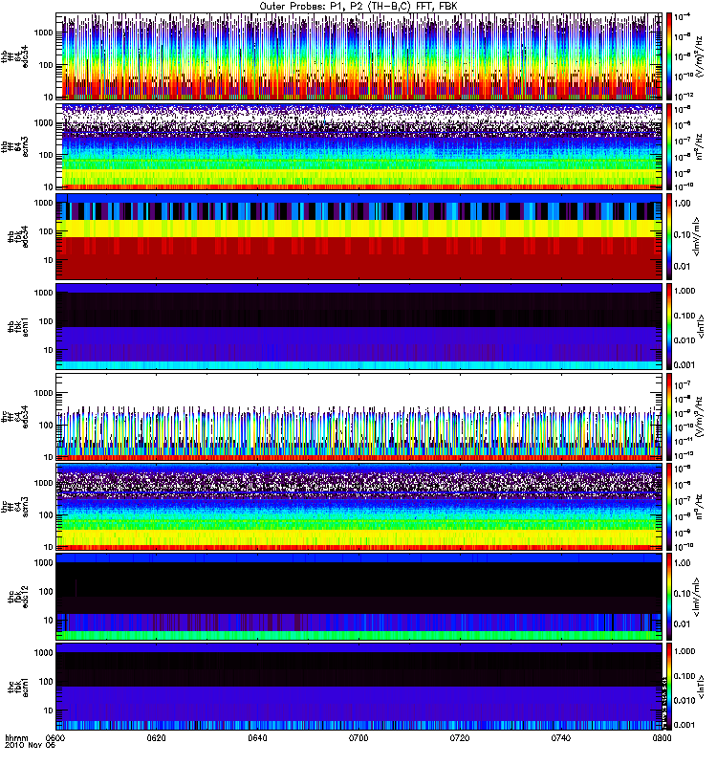Click the 0.001 colorbar value of thb fbk scm1 panel

click(x=684, y=365)
